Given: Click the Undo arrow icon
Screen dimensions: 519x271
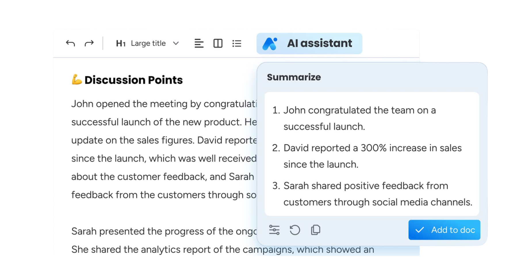Looking at the screenshot, I should [70, 43].
